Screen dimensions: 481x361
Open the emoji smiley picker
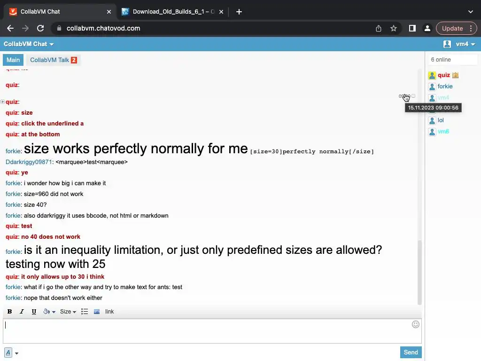coord(415,324)
